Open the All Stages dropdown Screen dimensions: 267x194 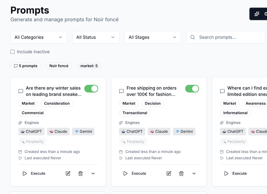pos(153,37)
